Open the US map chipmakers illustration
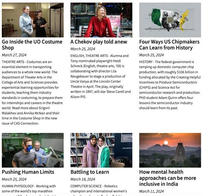 pyautogui.click(x=170, y=20)
